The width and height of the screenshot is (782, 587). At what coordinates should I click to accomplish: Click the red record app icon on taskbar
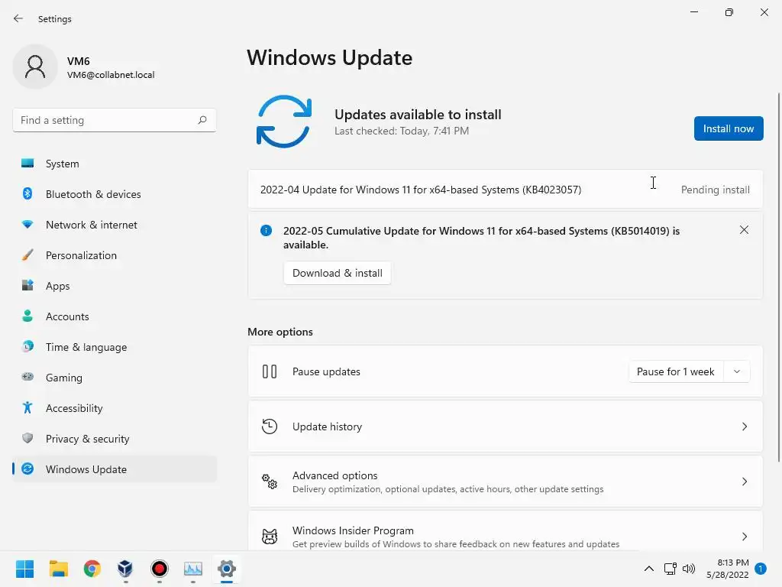tap(159, 569)
